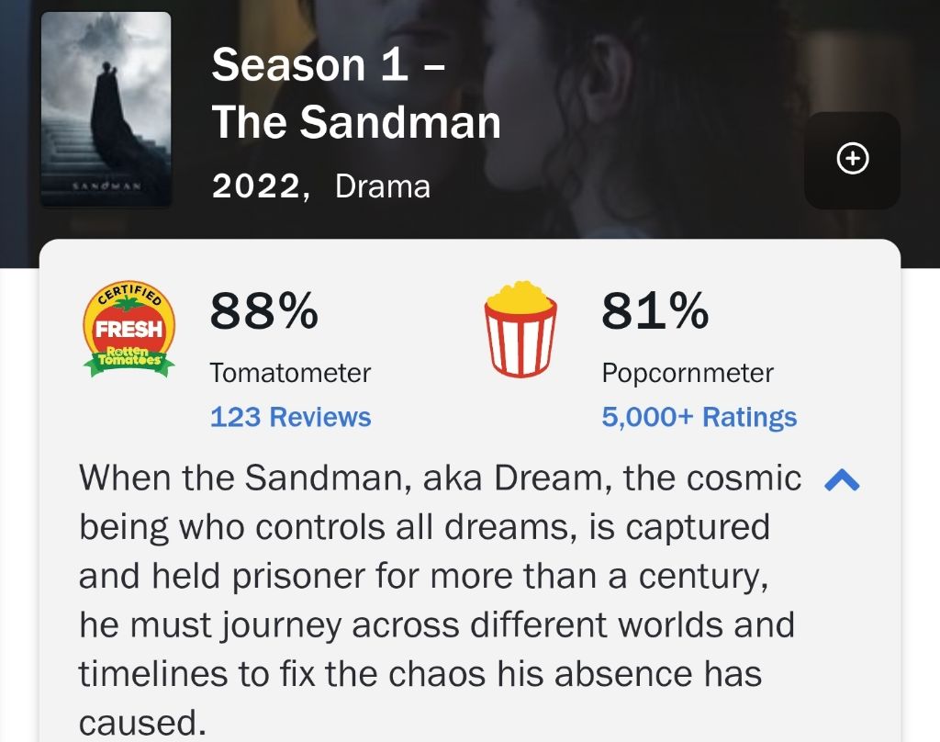
Task: Collapse the synopsis using the blue chevron
Action: coord(842,479)
